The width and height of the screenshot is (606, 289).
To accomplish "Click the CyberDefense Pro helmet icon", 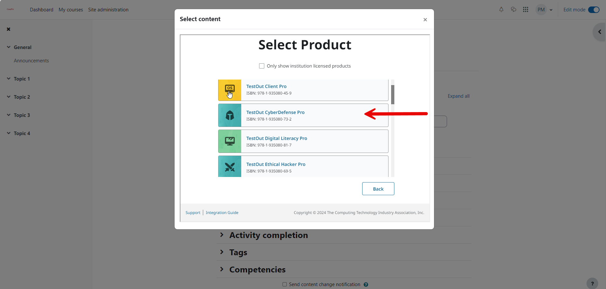I will [x=230, y=115].
